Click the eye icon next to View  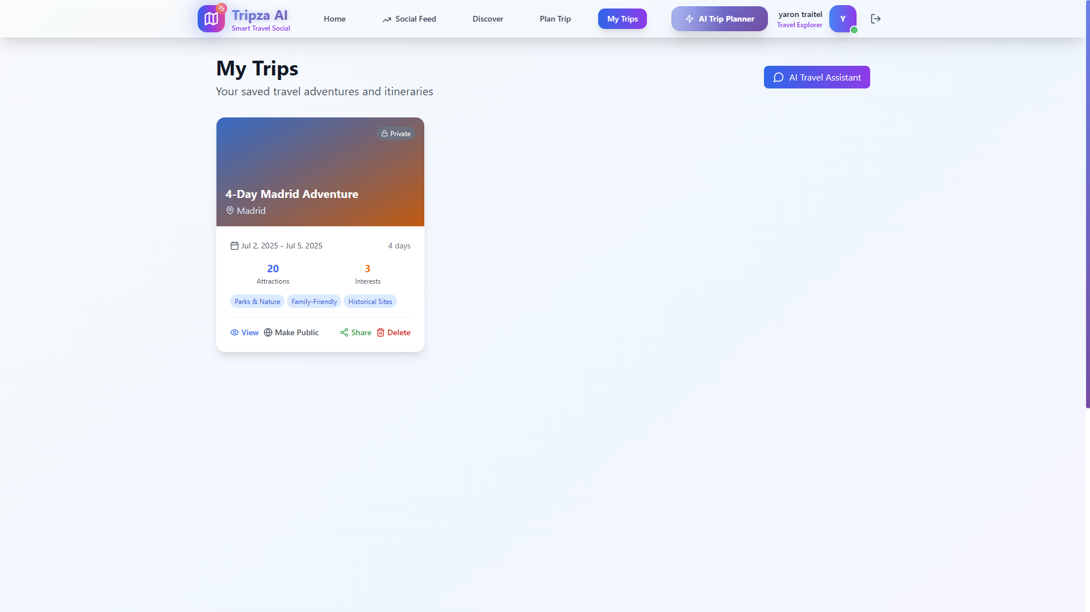[x=235, y=332]
